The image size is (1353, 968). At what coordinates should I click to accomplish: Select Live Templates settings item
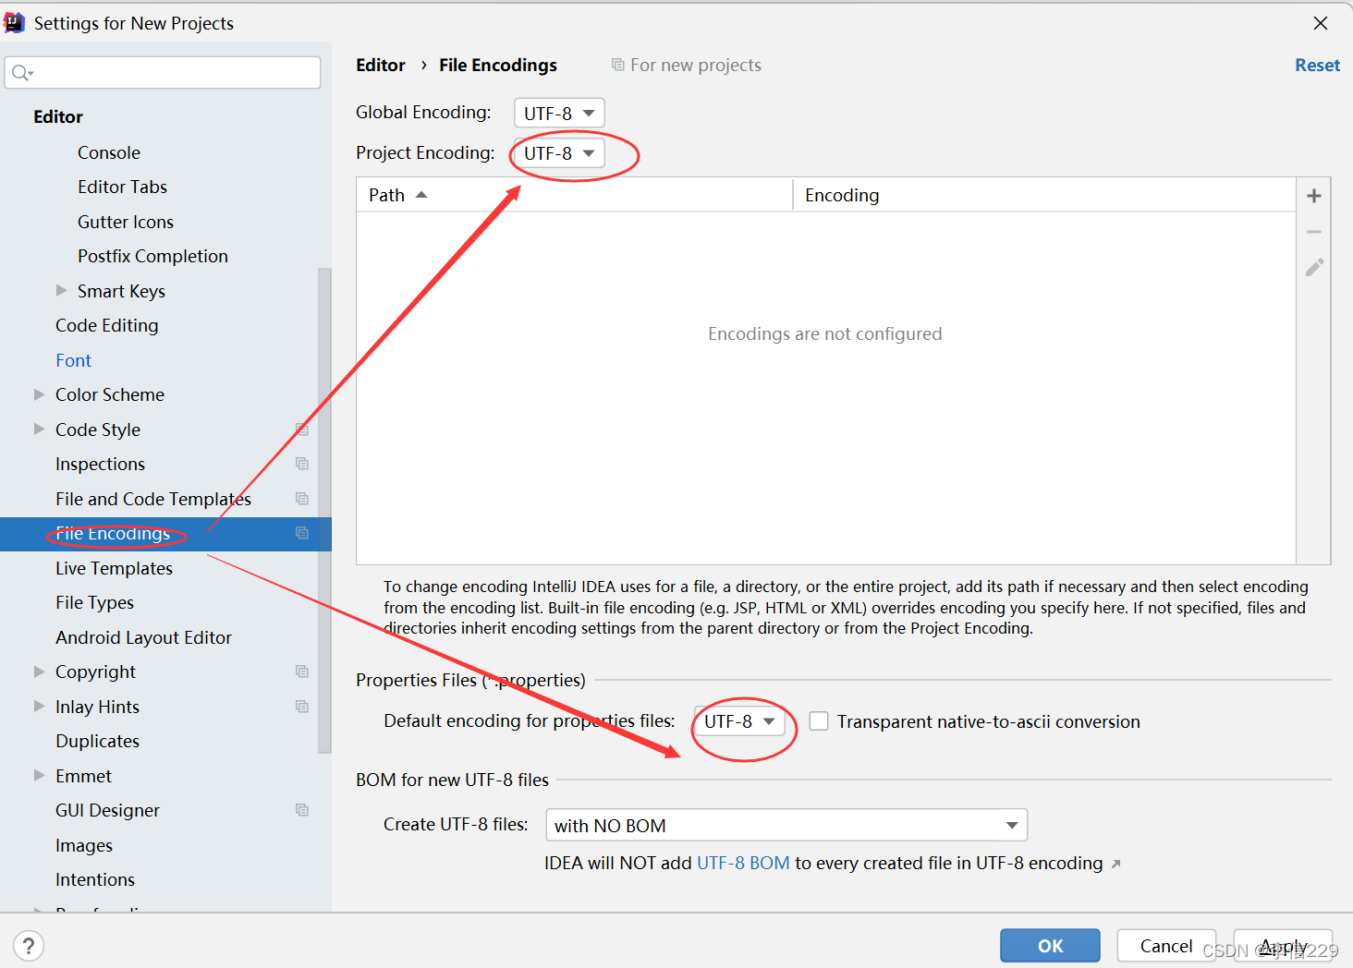(x=114, y=568)
